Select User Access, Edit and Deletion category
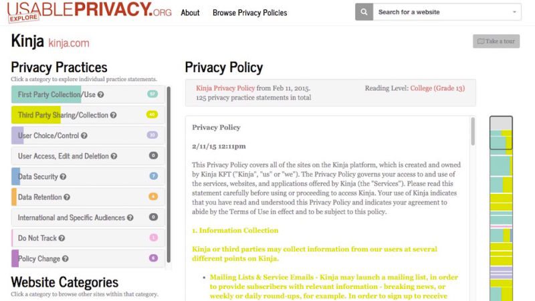The image size is (535, 301). (x=88, y=156)
